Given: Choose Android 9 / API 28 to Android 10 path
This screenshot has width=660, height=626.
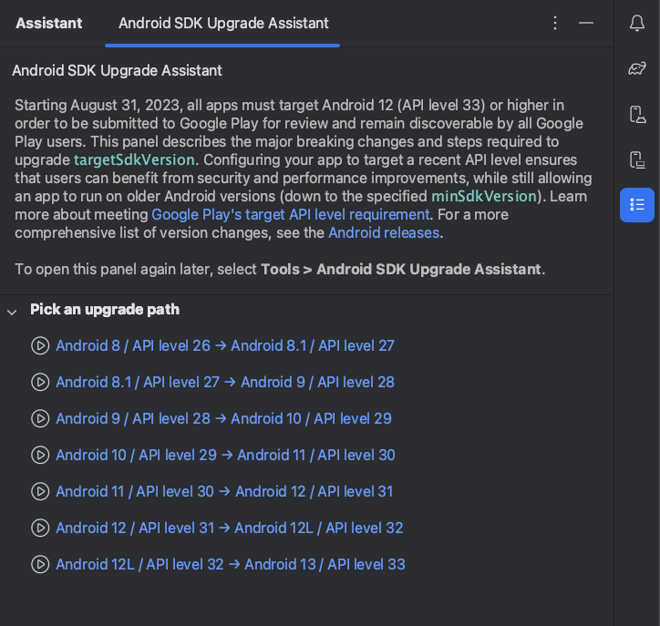Looking at the screenshot, I should 223,419.
